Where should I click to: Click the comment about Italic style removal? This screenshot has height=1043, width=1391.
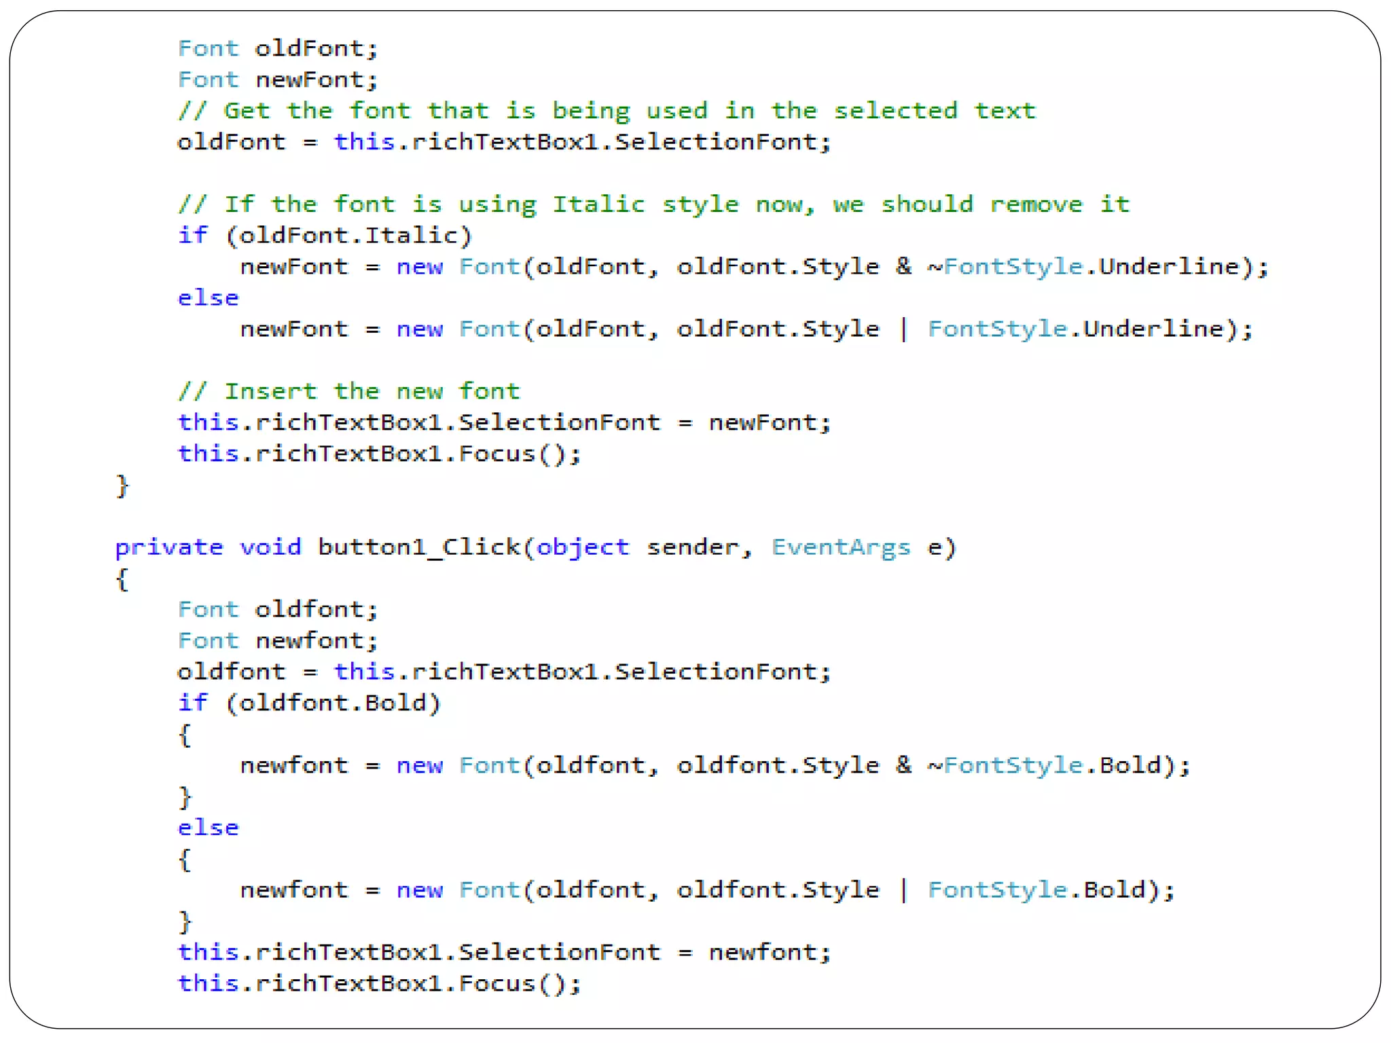(653, 204)
